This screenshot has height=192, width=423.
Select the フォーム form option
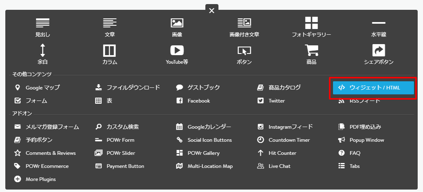pyautogui.click(x=36, y=100)
